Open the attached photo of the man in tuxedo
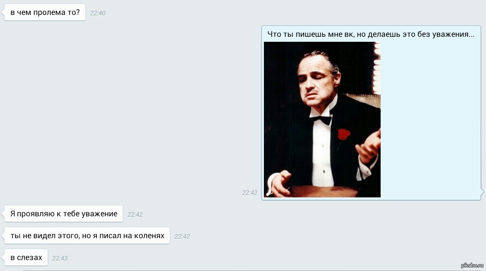486x271 pixels. [322, 119]
